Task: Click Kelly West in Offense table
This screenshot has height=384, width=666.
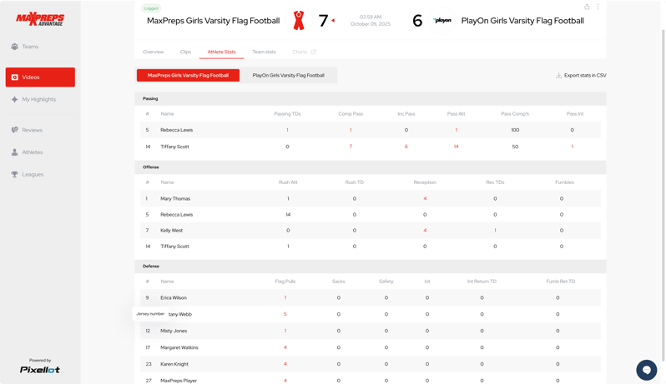Action: (x=171, y=231)
